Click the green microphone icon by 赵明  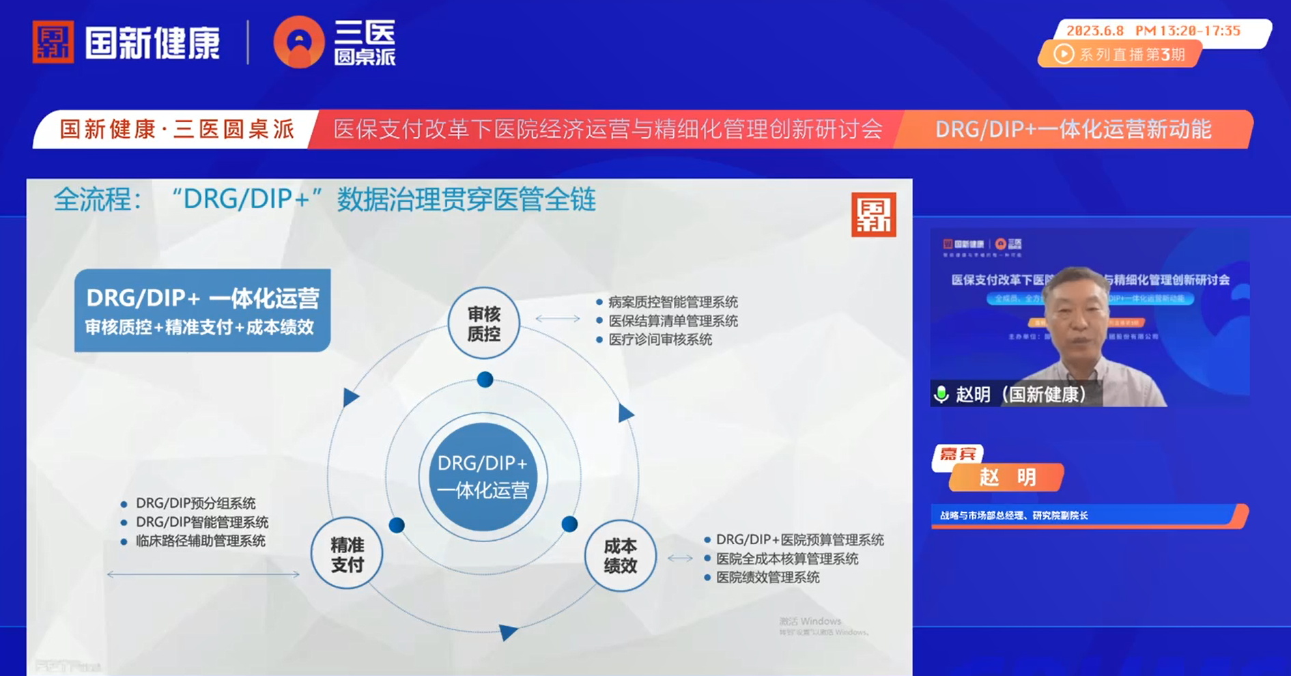click(x=941, y=394)
